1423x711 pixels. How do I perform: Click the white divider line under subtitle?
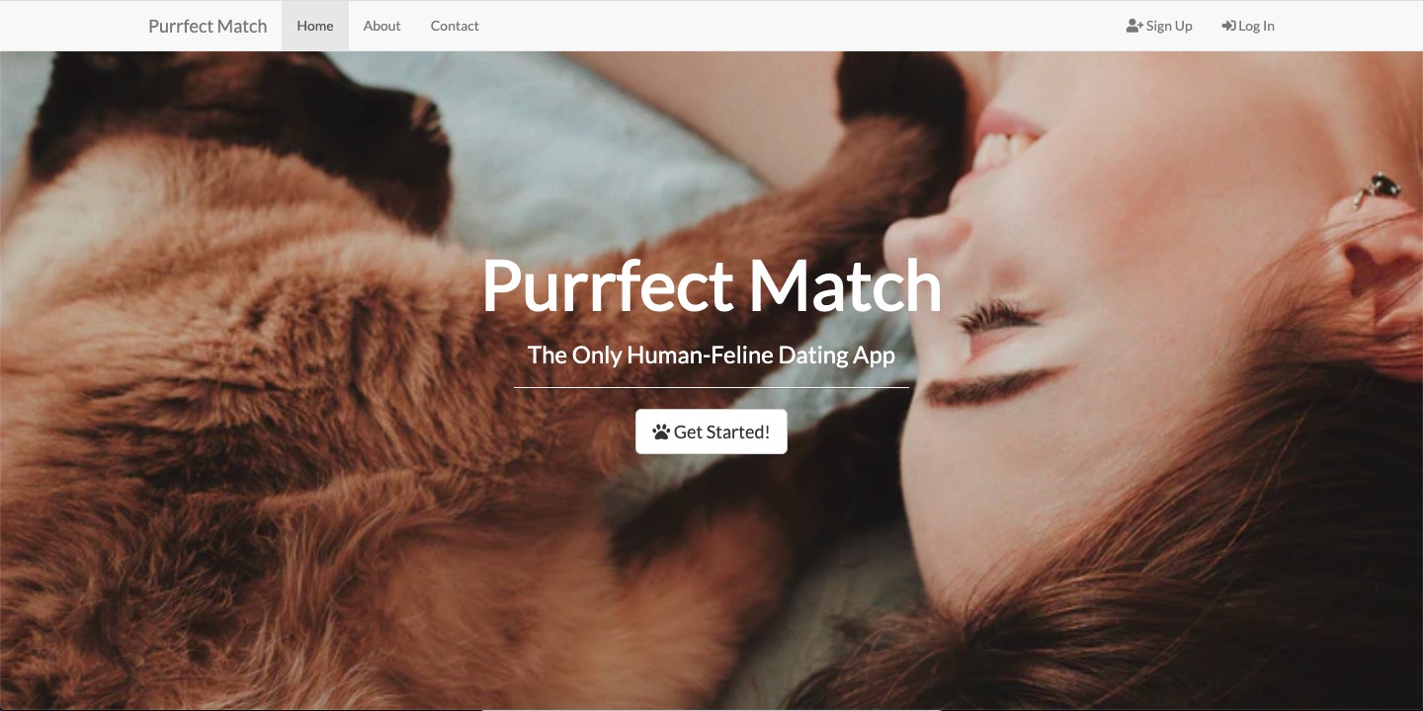[711, 388]
